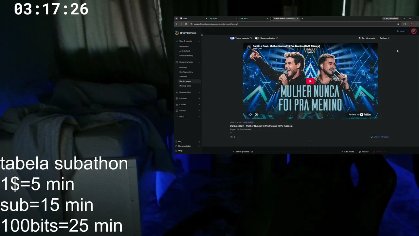Image resolution: width=419 pixels, height=236 pixels.
Task: Click the site info icon in address bar
Action: point(191,24)
